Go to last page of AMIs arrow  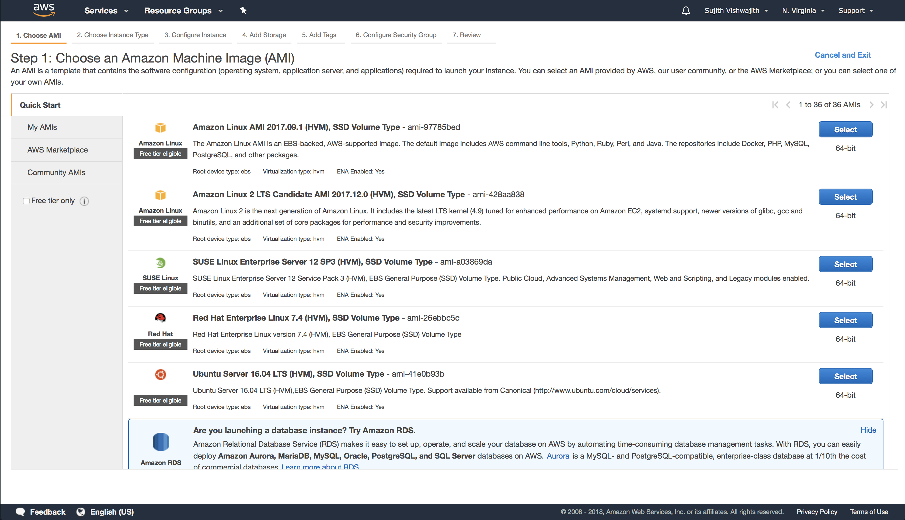tap(883, 105)
